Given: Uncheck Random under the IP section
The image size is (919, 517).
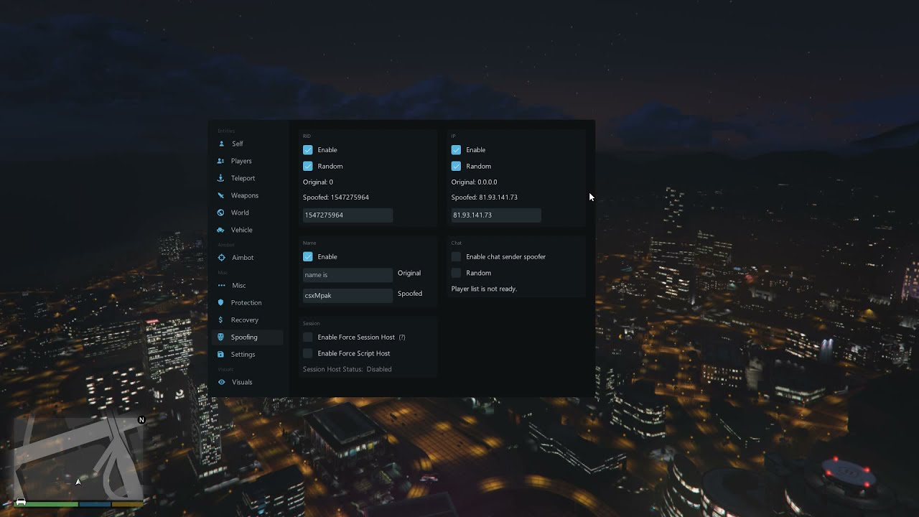Looking at the screenshot, I should (x=456, y=166).
